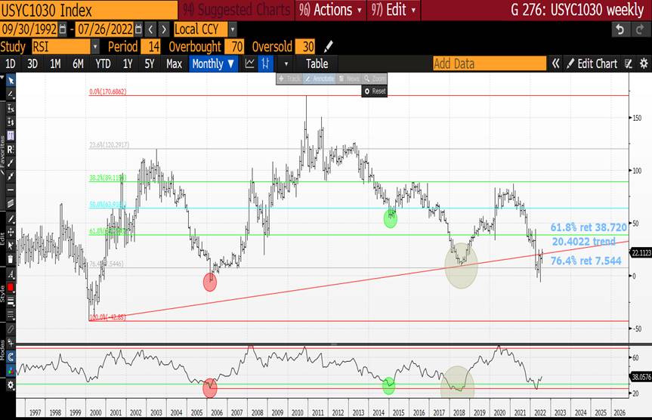Click the Add Data input field

tap(490, 63)
